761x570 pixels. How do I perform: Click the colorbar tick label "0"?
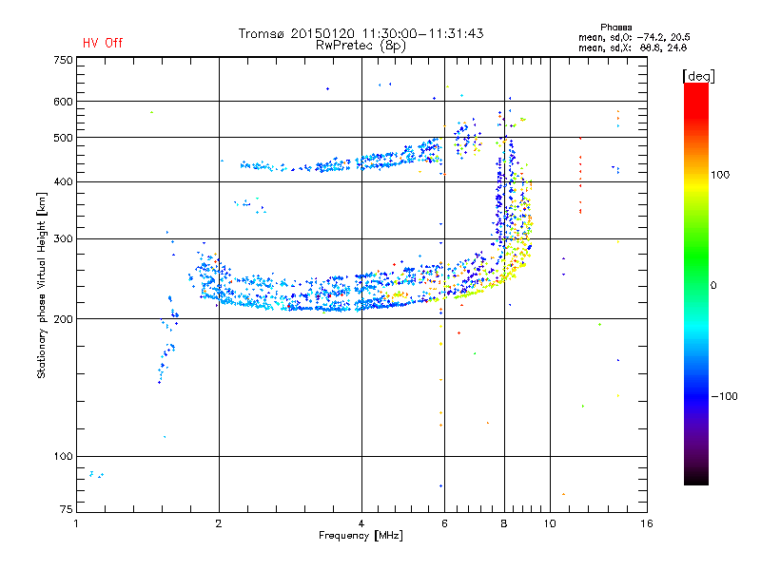pos(713,286)
